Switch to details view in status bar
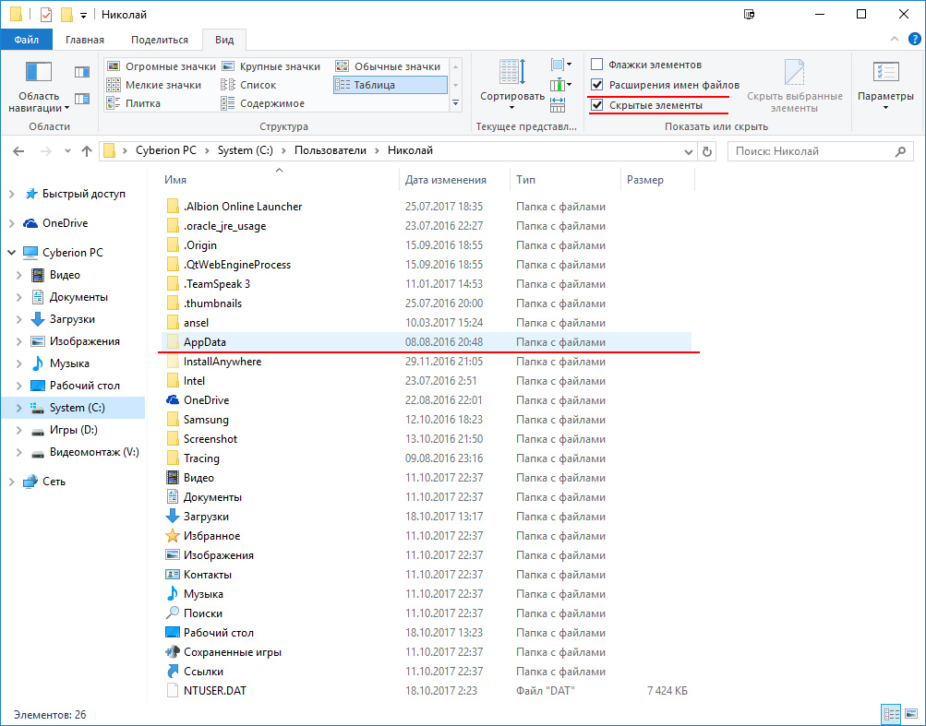 891,714
